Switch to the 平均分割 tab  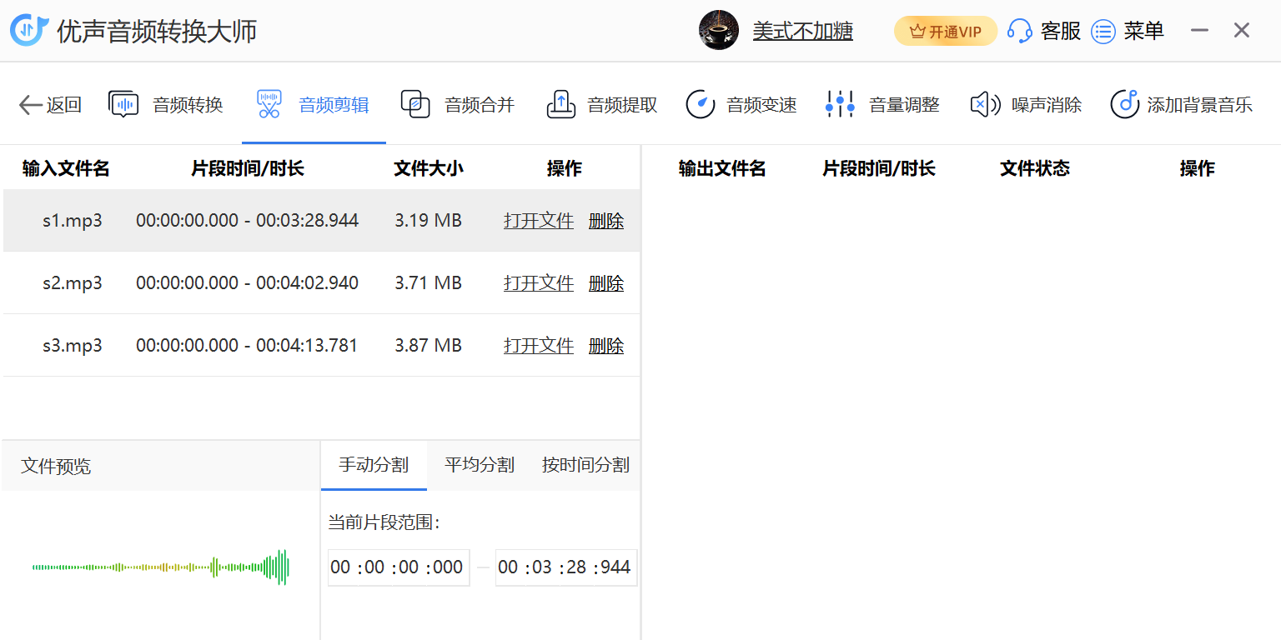coord(480,465)
